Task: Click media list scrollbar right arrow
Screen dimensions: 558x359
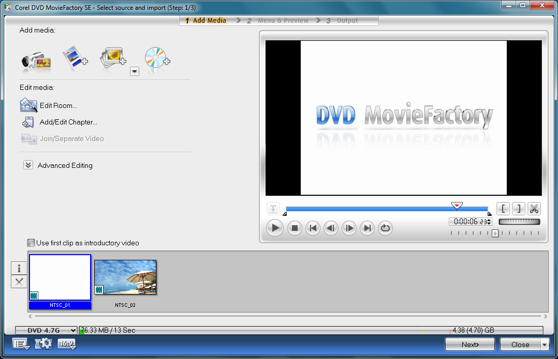Action: tap(545, 316)
